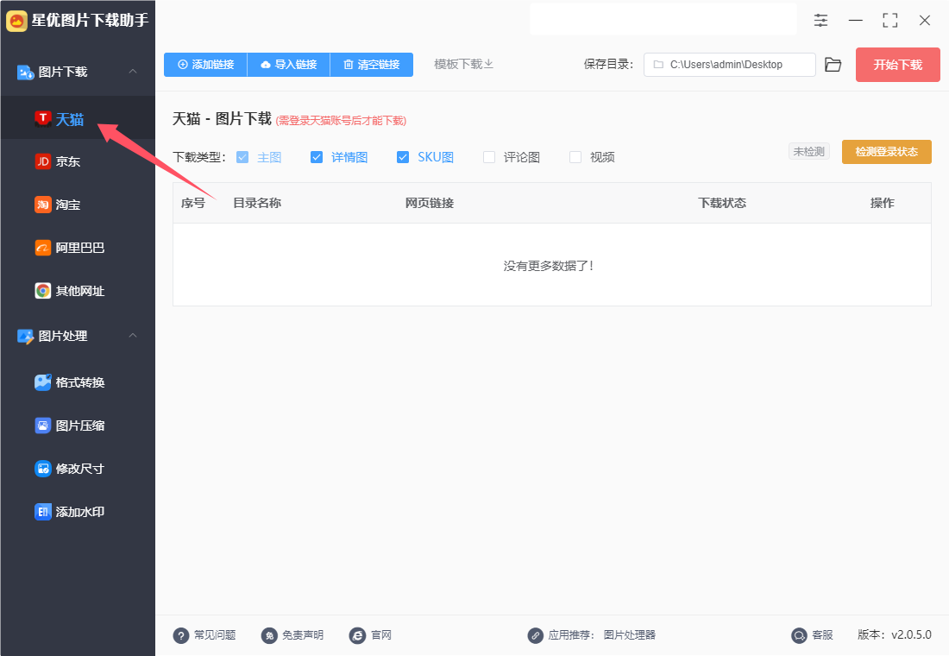Click the red 开始下载 button

(x=897, y=65)
